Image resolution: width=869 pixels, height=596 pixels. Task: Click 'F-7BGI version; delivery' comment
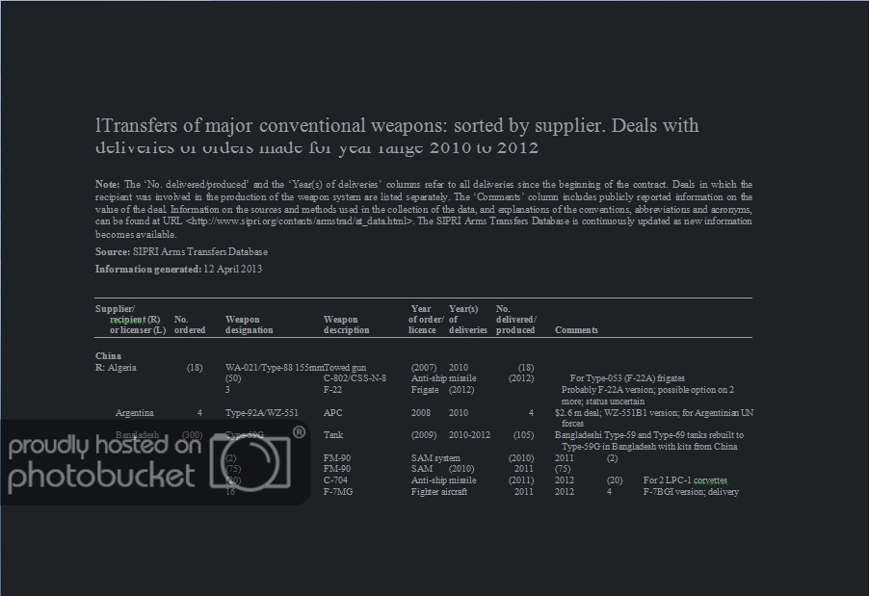point(691,491)
